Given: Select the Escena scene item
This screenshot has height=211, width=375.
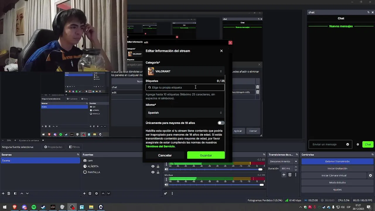Looking at the screenshot, I should (x=40, y=161).
